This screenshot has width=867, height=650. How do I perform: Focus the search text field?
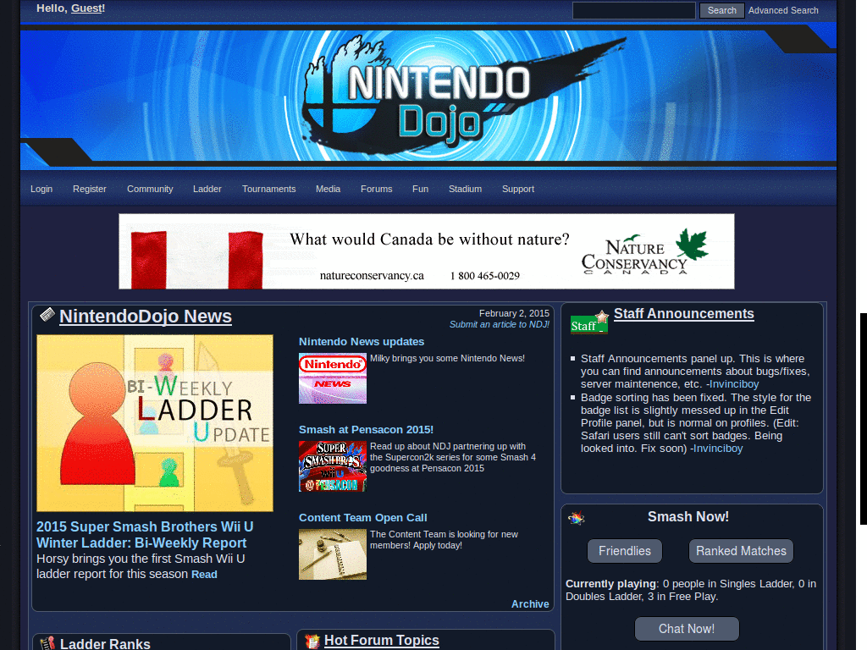tap(633, 10)
